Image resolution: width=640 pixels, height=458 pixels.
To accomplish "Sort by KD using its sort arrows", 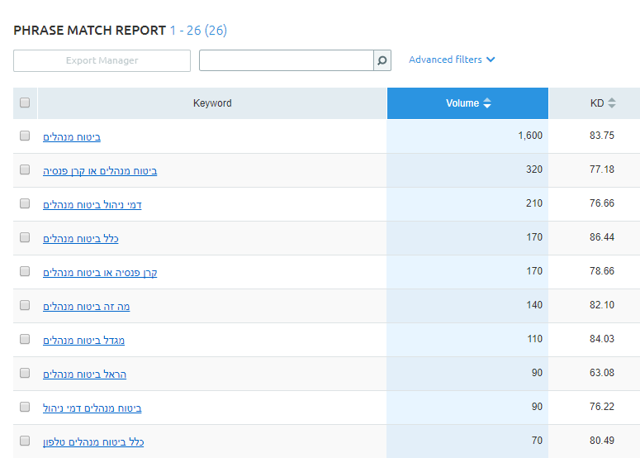I will coord(611,103).
